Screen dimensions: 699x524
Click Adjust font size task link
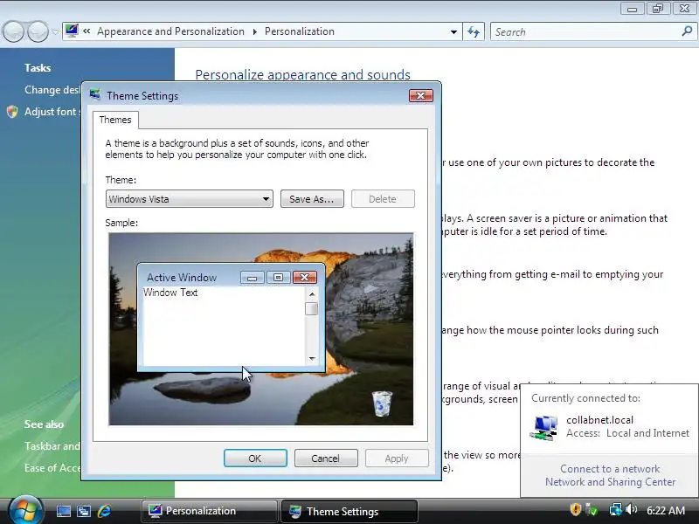point(52,112)
